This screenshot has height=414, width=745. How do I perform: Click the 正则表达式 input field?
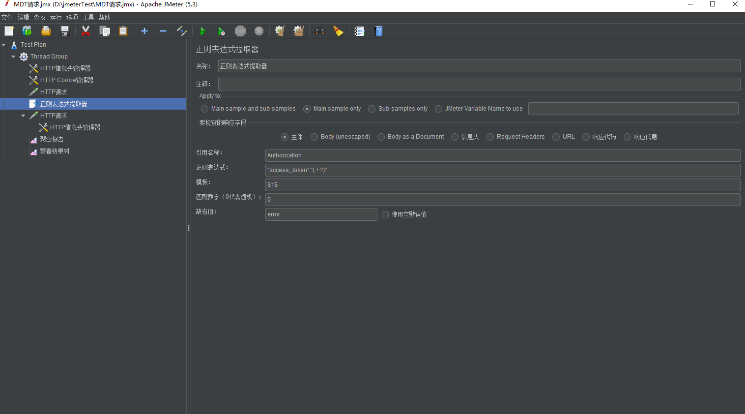pyautogui.click(x=503, y=170)
